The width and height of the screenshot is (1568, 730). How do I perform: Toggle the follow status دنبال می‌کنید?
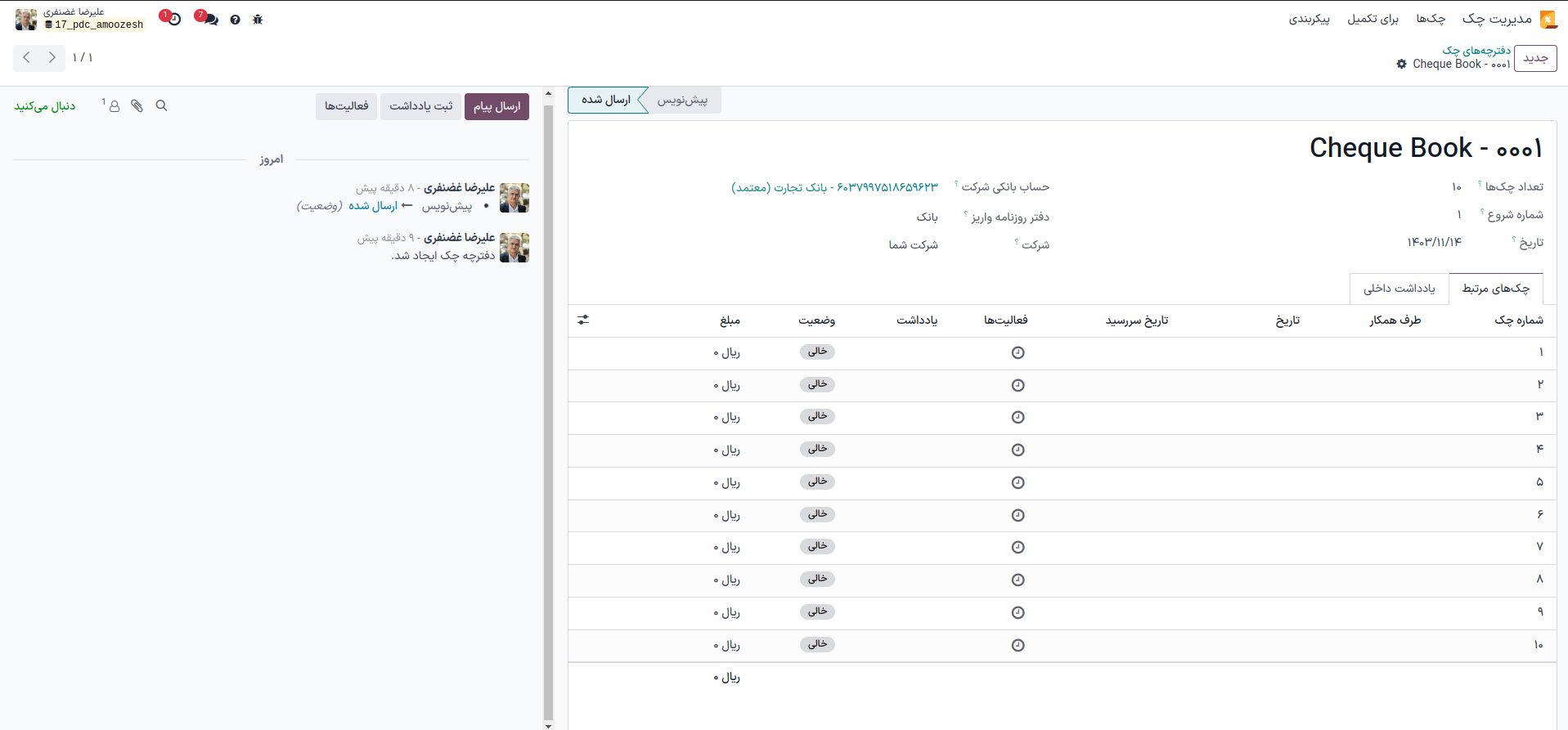click(45, 106)
